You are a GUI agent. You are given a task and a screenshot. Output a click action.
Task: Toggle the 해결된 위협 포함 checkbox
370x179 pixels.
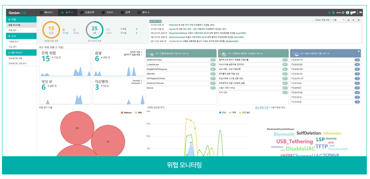[x=313, y=20]
